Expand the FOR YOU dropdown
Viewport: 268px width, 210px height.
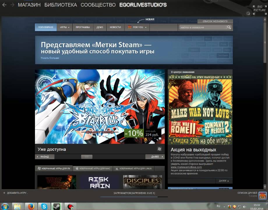click(137, 27)
